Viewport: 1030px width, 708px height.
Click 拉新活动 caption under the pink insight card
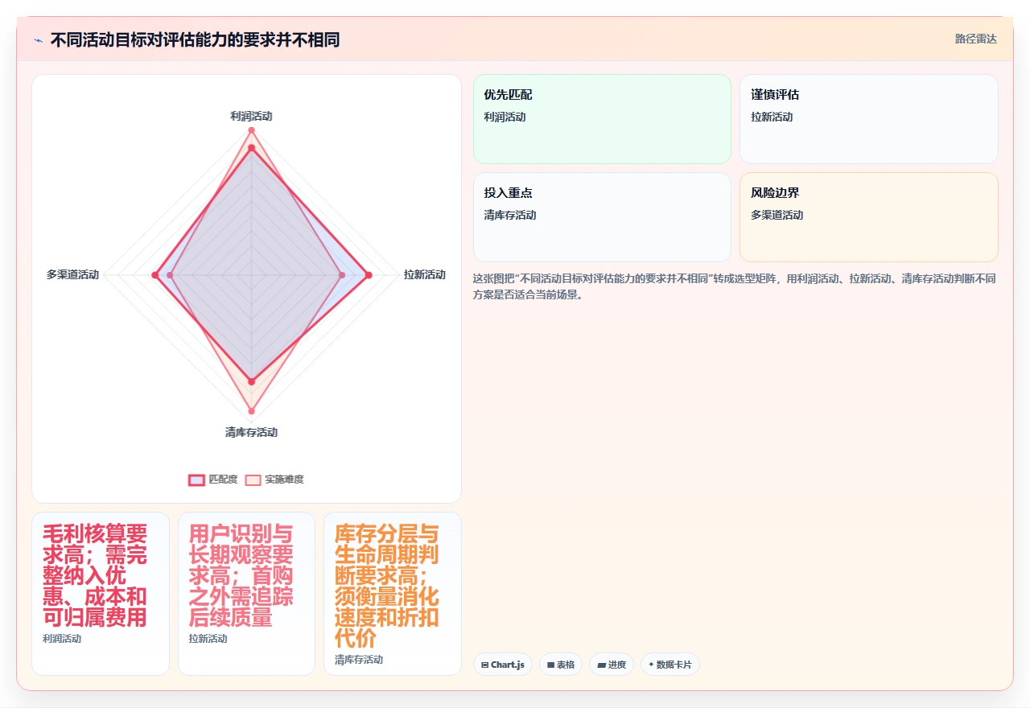(x=208, y=639)
